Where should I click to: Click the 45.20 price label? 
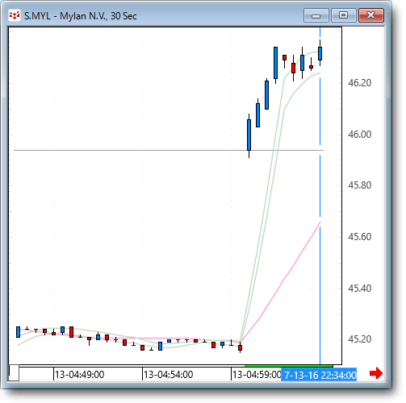360,339
